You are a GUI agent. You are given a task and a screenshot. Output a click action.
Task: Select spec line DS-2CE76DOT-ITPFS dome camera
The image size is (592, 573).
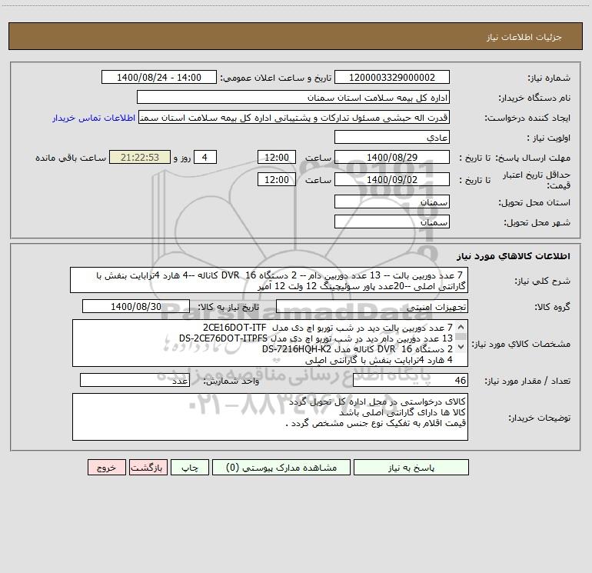click(316, 338)
